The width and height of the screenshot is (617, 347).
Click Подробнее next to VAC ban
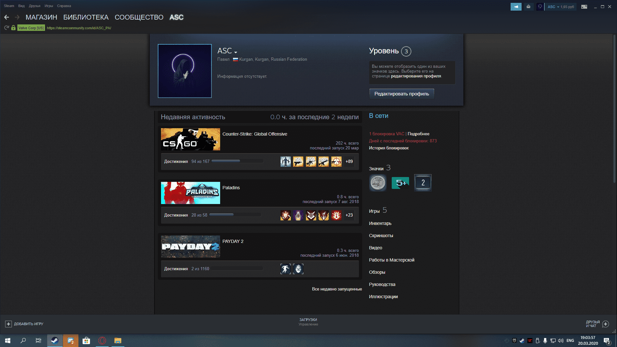click(418, 134)
